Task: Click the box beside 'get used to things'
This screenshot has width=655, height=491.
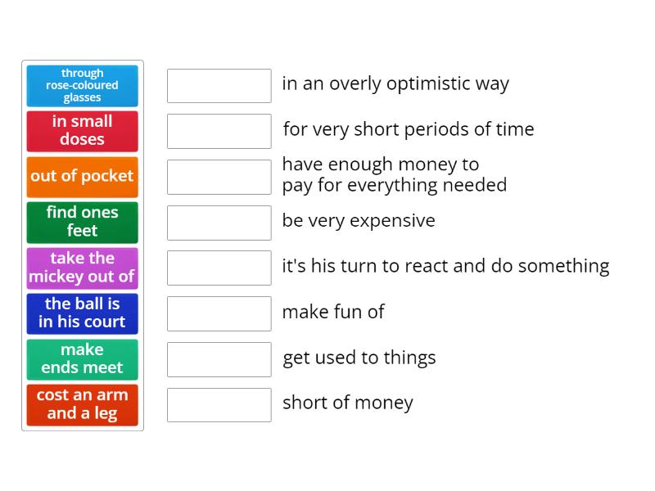Action: (x=218, y=360)
